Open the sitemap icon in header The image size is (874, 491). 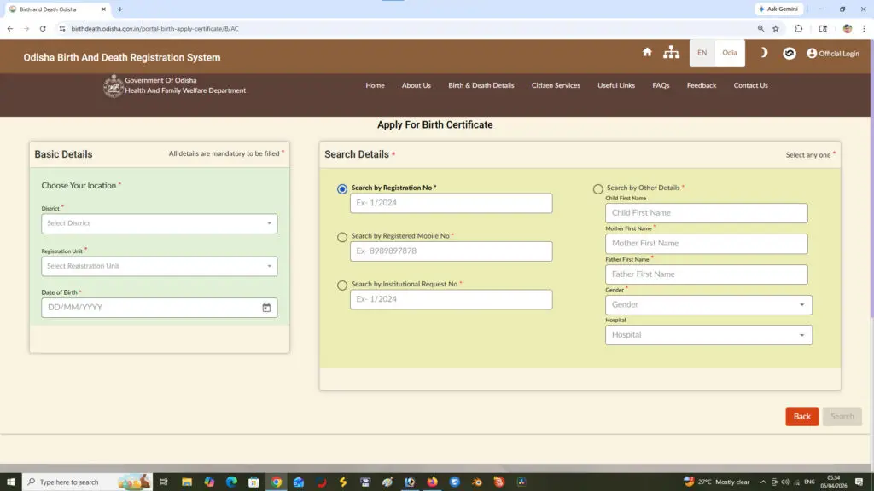tap(672, 53)
